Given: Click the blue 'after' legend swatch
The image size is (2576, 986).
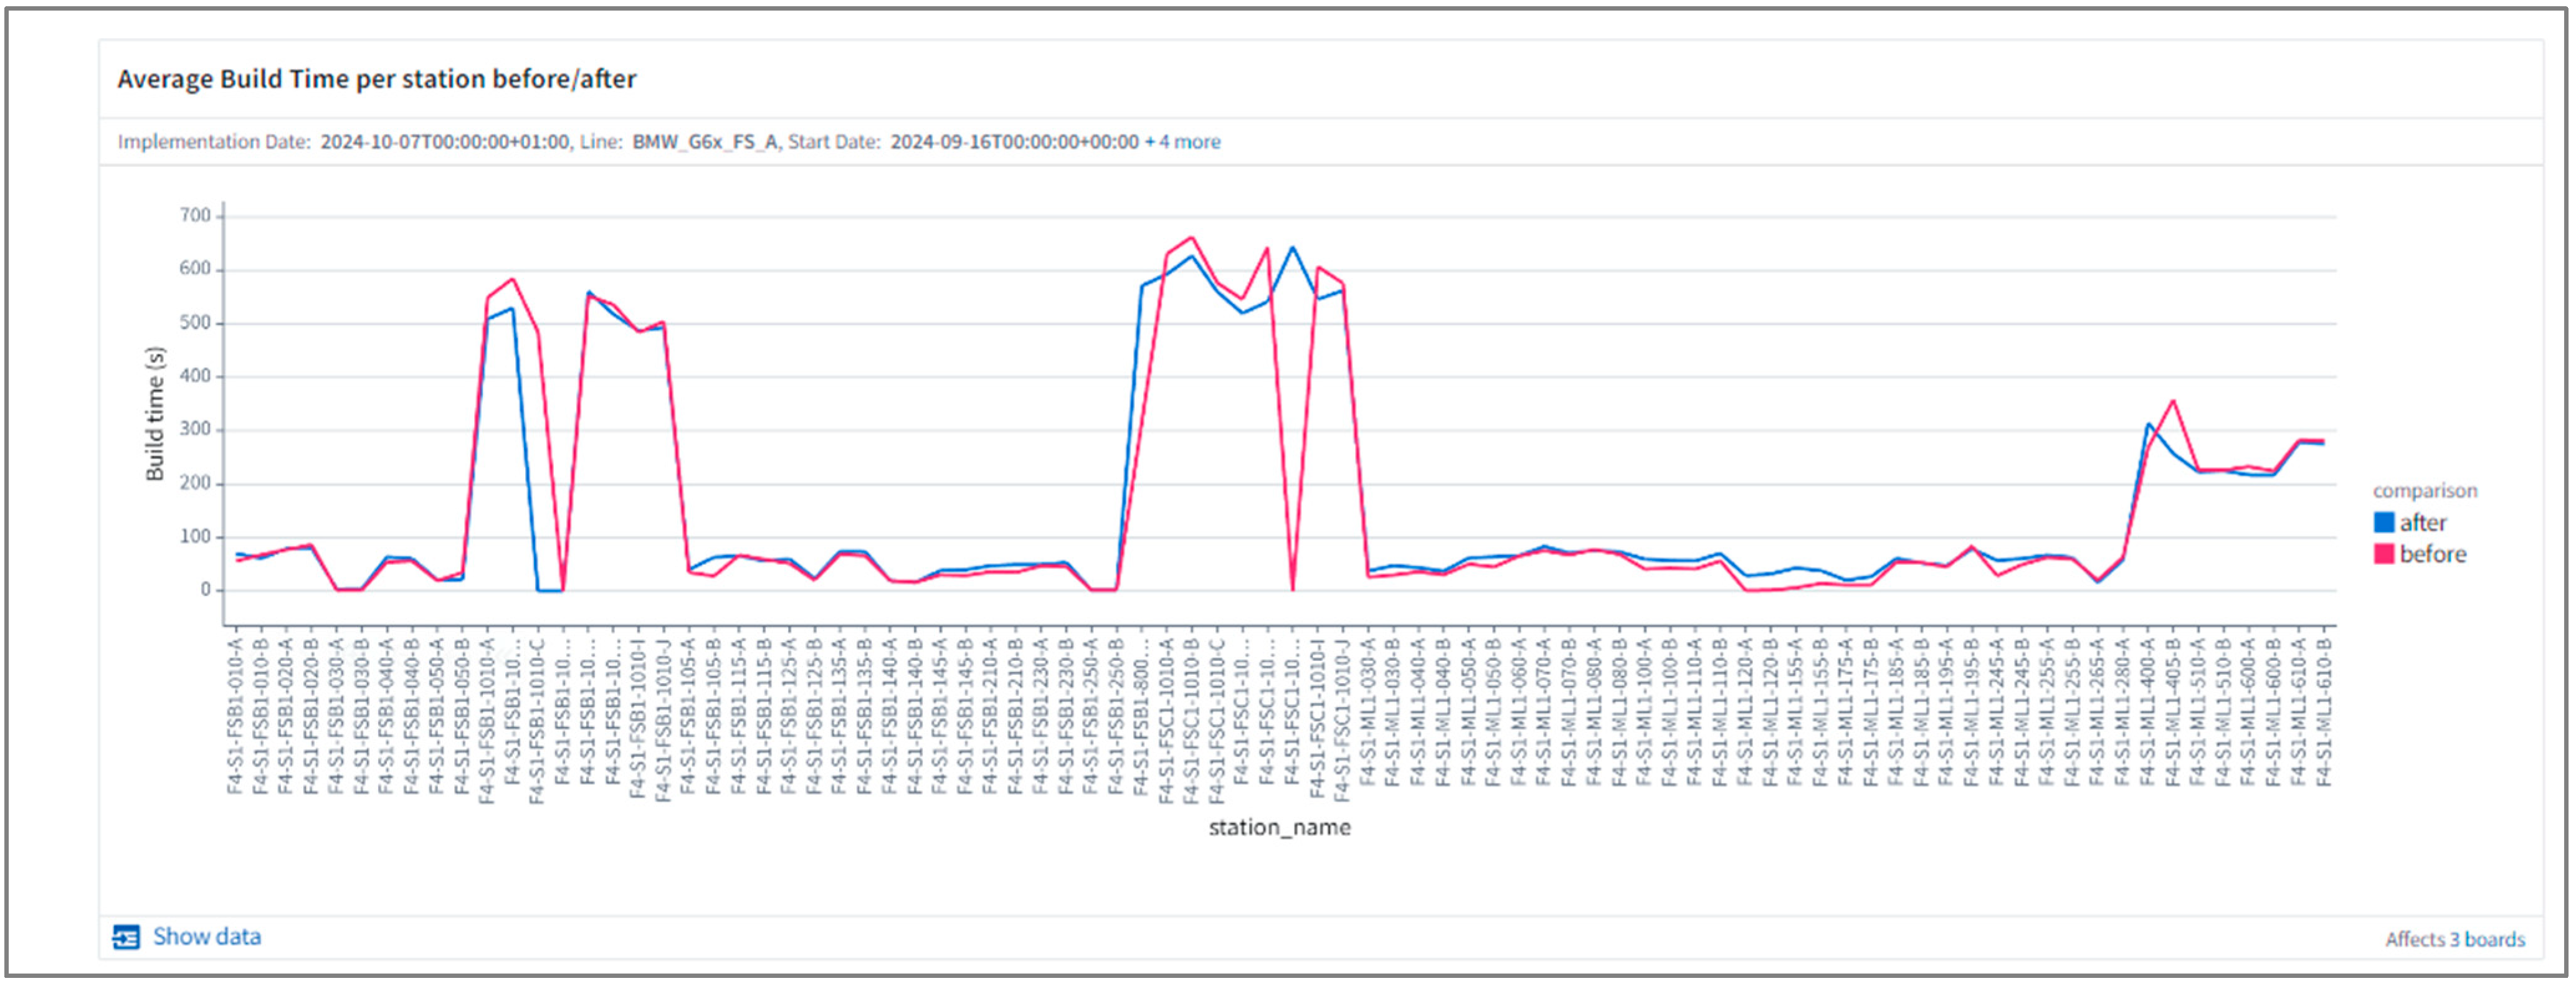Looking at the screenshot, I should click(x=2383, y=523).
